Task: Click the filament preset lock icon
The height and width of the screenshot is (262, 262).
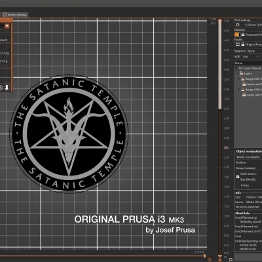Action: coord(242,35)
